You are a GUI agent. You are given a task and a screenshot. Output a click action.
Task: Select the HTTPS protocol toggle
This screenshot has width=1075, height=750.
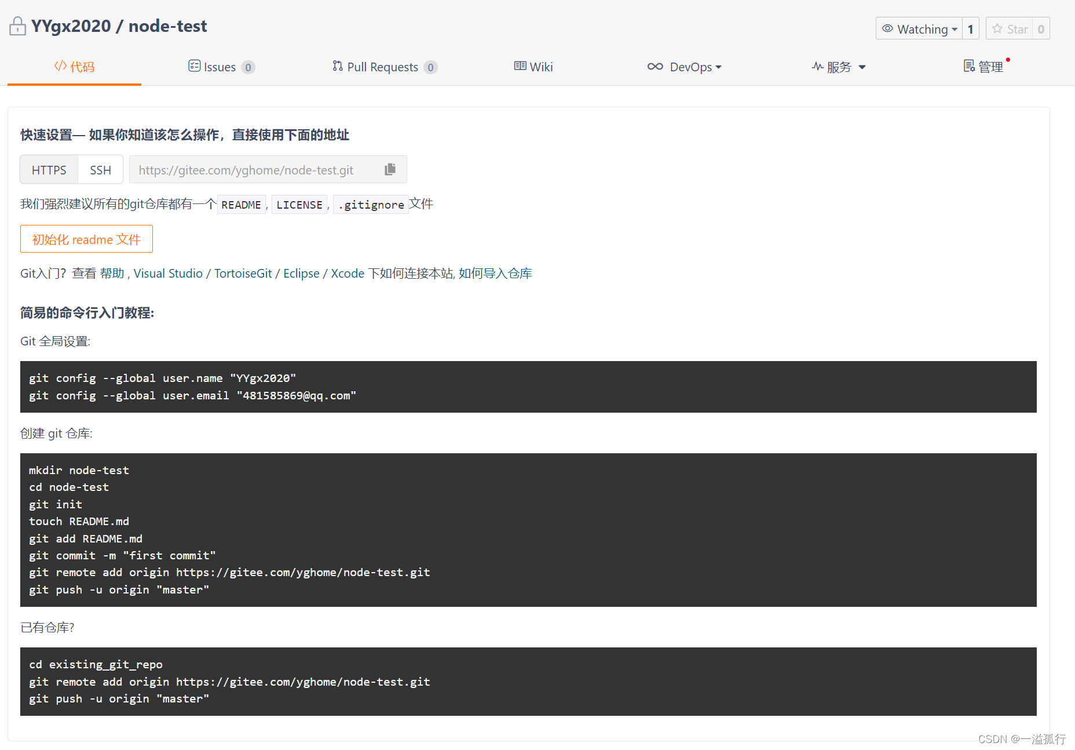[49, 170]
